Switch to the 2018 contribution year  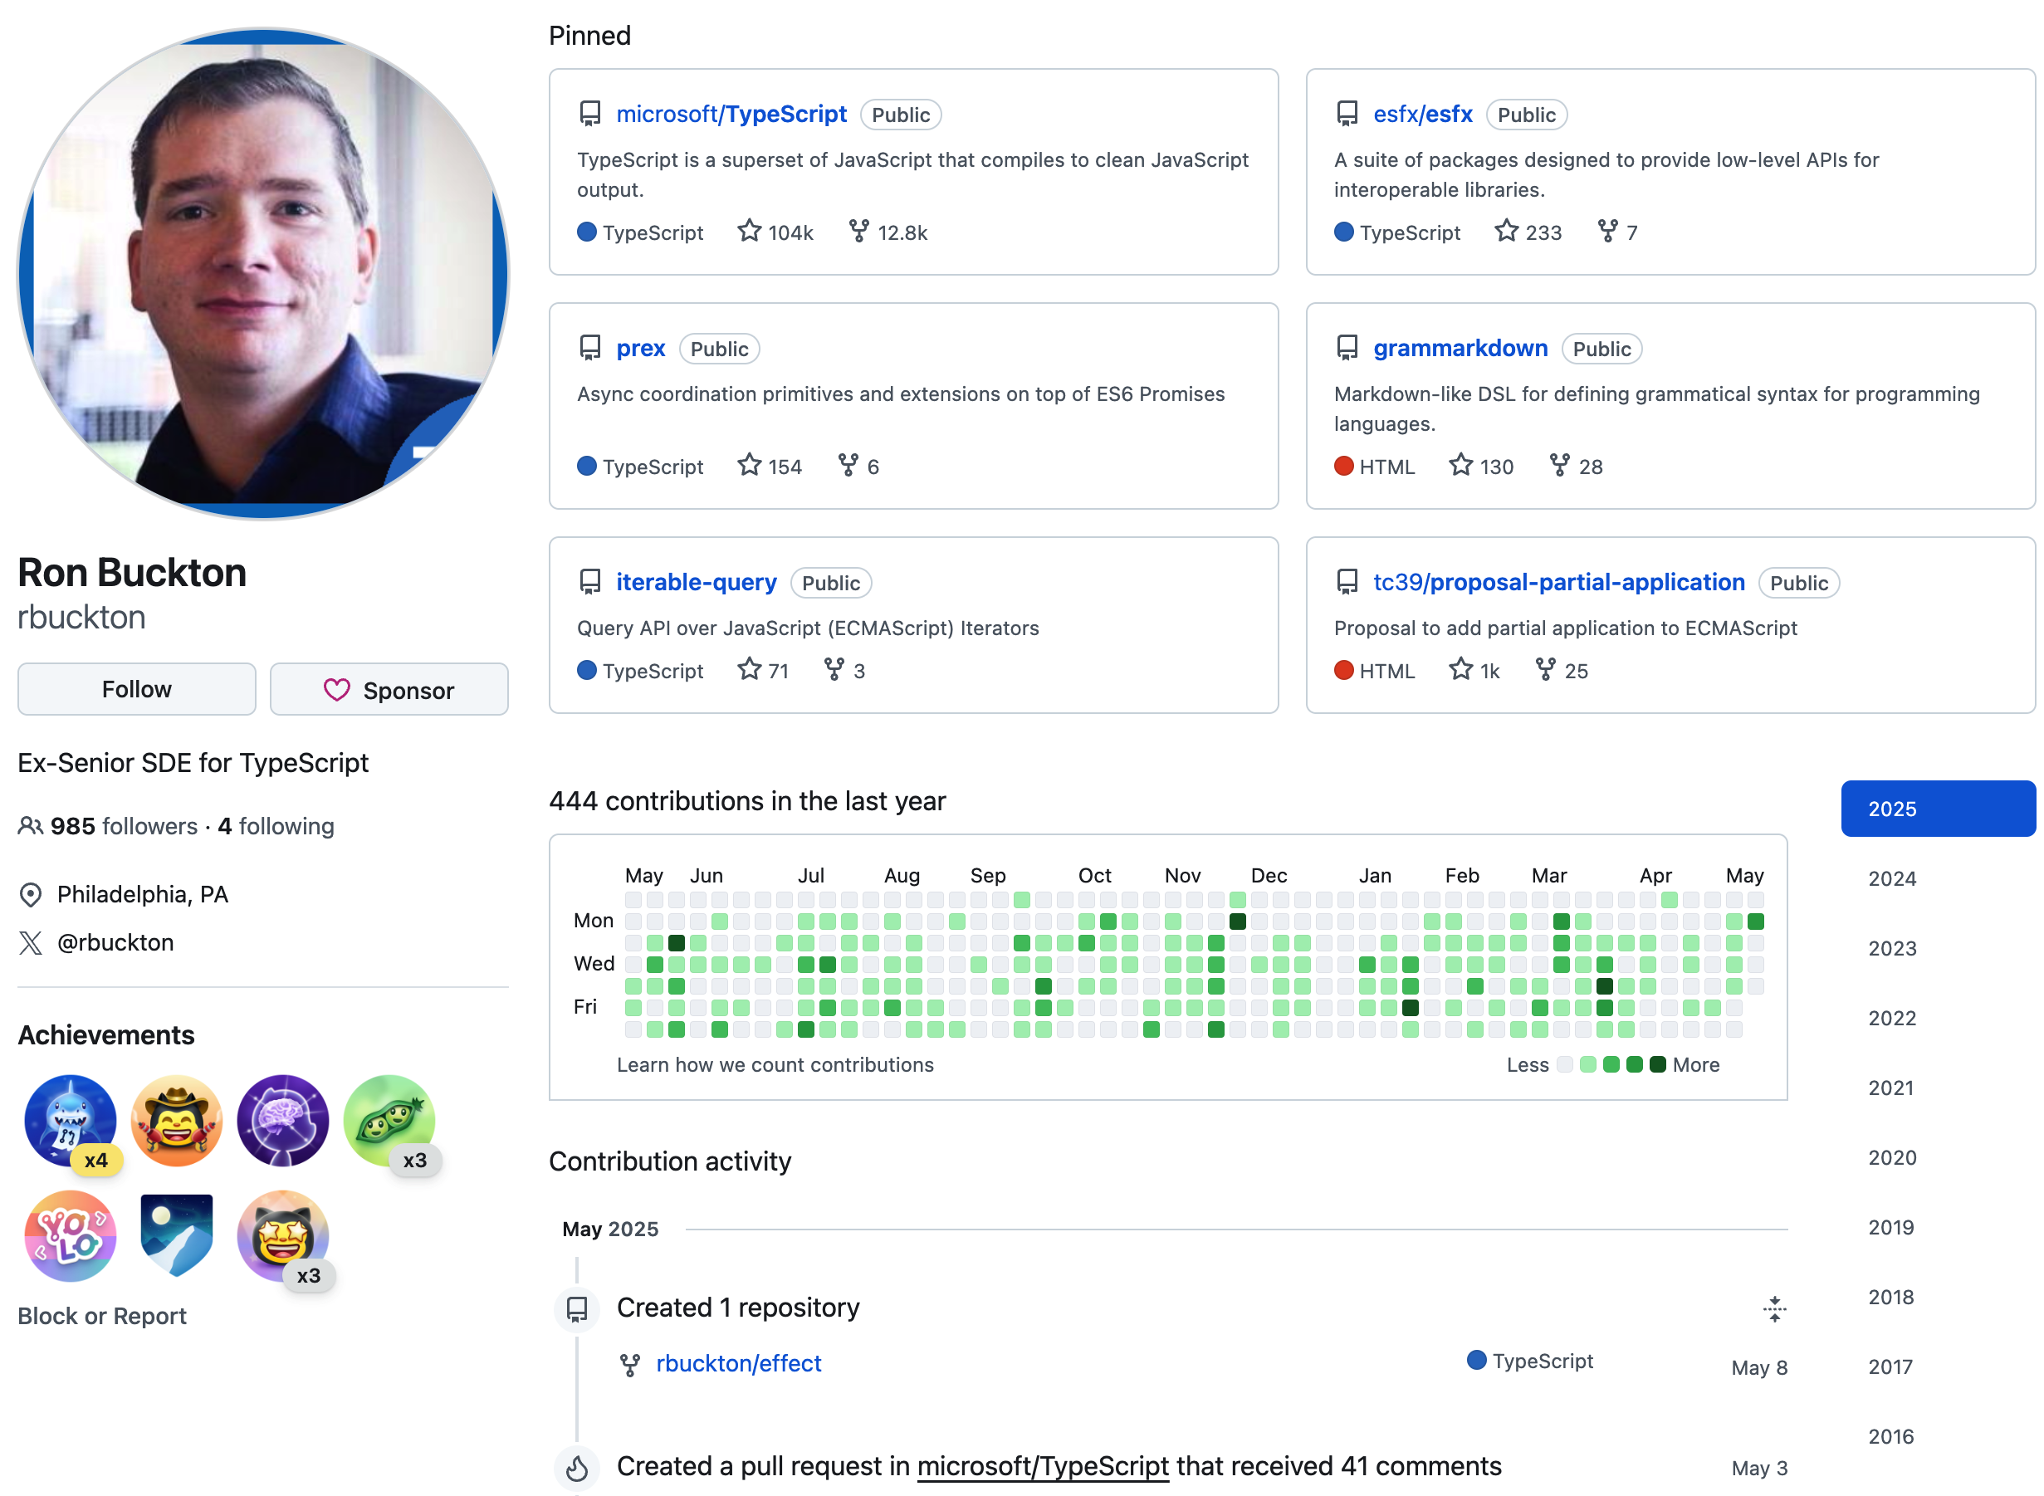(x=1891, y=1297)
